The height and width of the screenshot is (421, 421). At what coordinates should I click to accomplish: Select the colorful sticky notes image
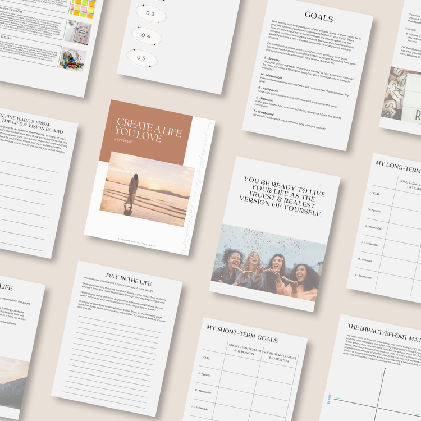pos(83,6)
